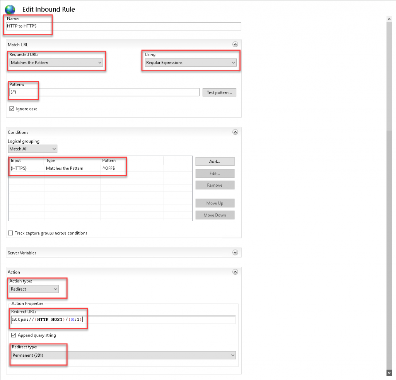Click inside the Pattern input field
This screenshot has height=380, width=396.
click(x=104, y=92)
